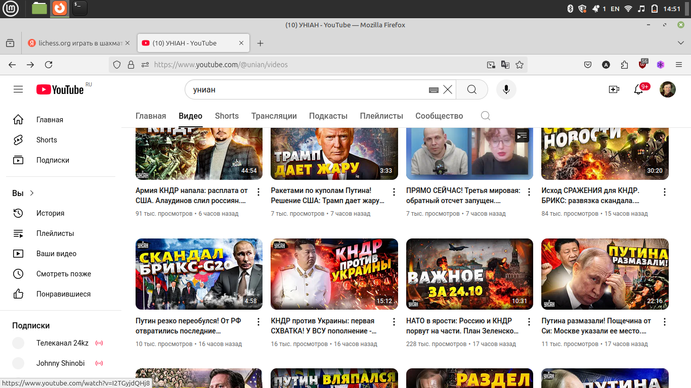Open Смотреть позже in sidebar
691x388 pixels.
click(x=61, y=274)
